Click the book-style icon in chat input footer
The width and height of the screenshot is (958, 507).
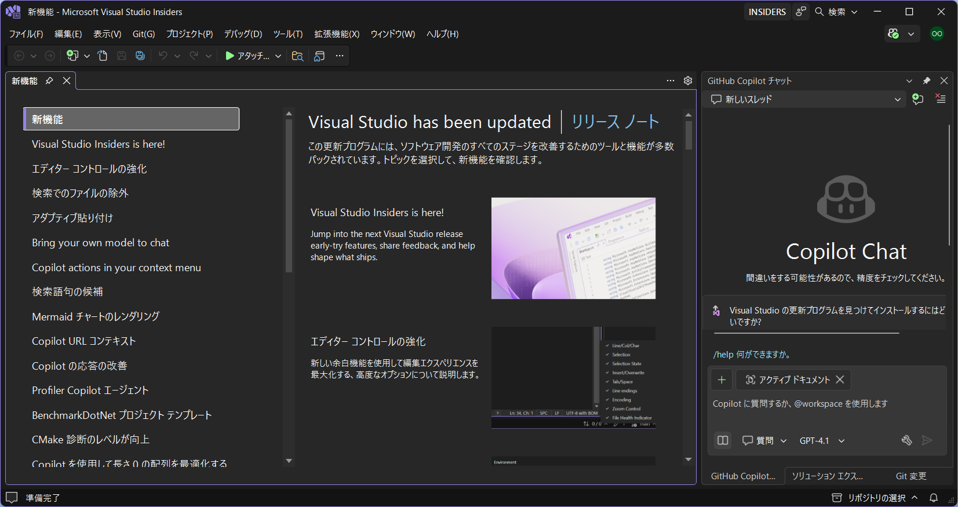tap(723, 440)
